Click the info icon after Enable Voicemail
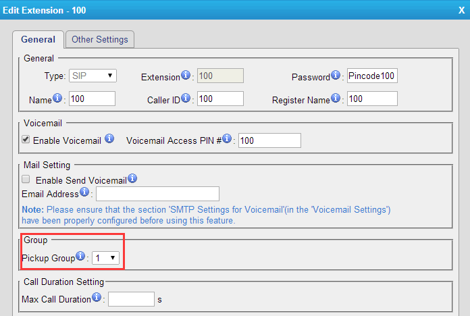Image resolution: width=470 pixels, height=316 pixels. [x=109, y=138]
